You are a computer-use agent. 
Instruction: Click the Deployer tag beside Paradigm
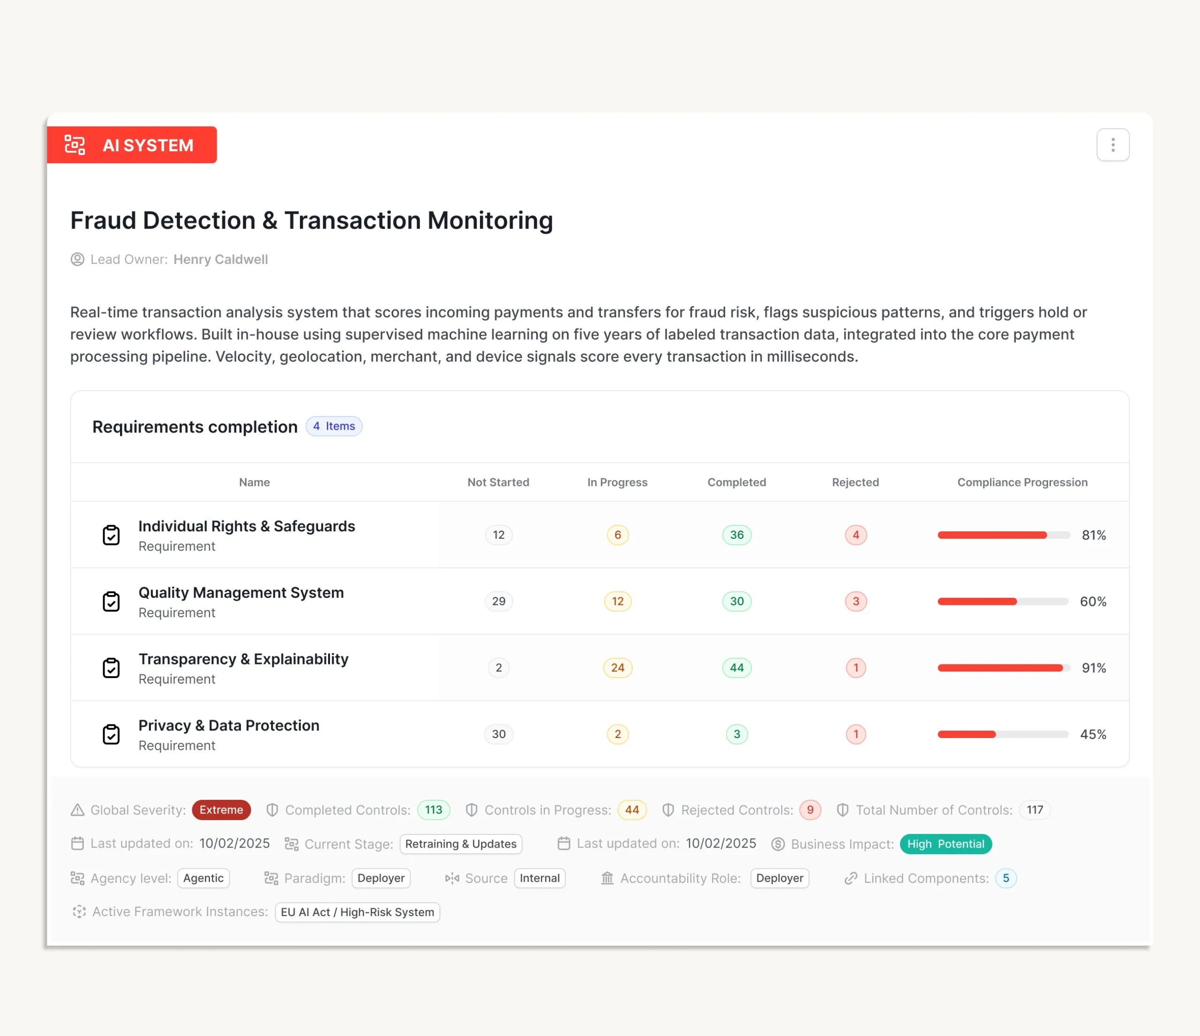(381, 878)
